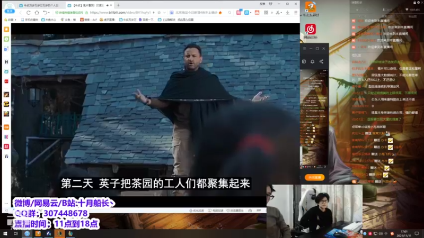This screenshot has width=424, height=238.
Task: Go to the browser home page
Action: point(37,13)
